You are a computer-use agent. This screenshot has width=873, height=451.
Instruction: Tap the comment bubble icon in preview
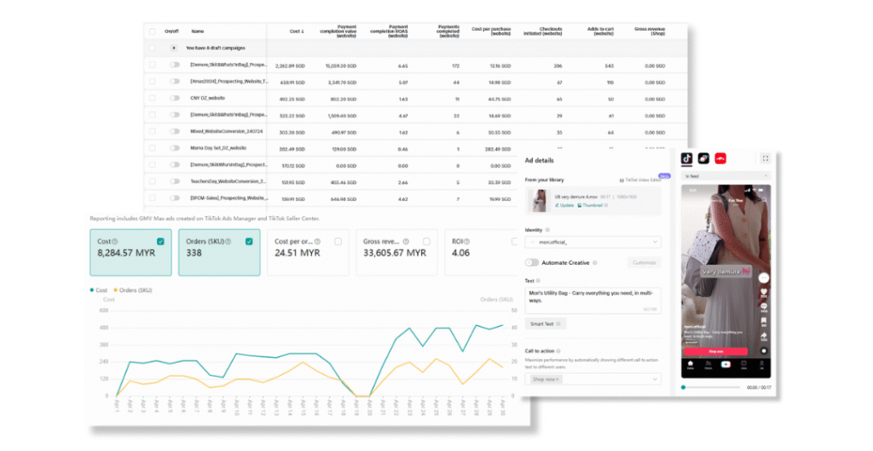(764, 306)
